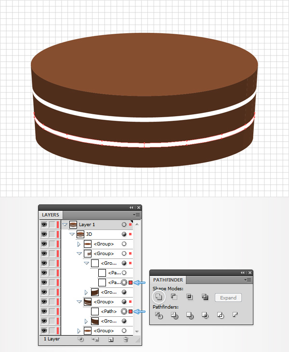The image size is (289, 352).
Task: Apply the Intersect shape mode
Action: coord(189,297)
